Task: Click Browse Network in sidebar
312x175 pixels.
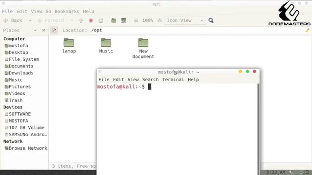Action: coord(26,148)
